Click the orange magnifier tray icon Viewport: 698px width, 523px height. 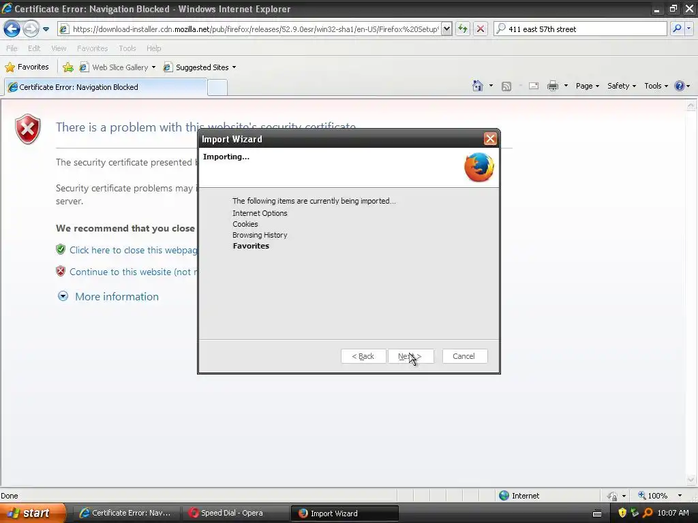(648, 513)
